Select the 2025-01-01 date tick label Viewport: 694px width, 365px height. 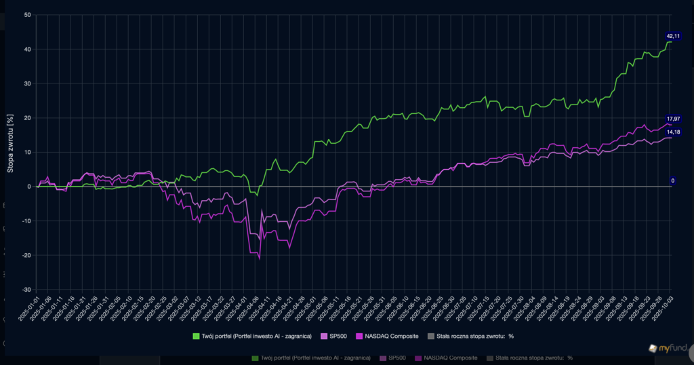[31, 309]
